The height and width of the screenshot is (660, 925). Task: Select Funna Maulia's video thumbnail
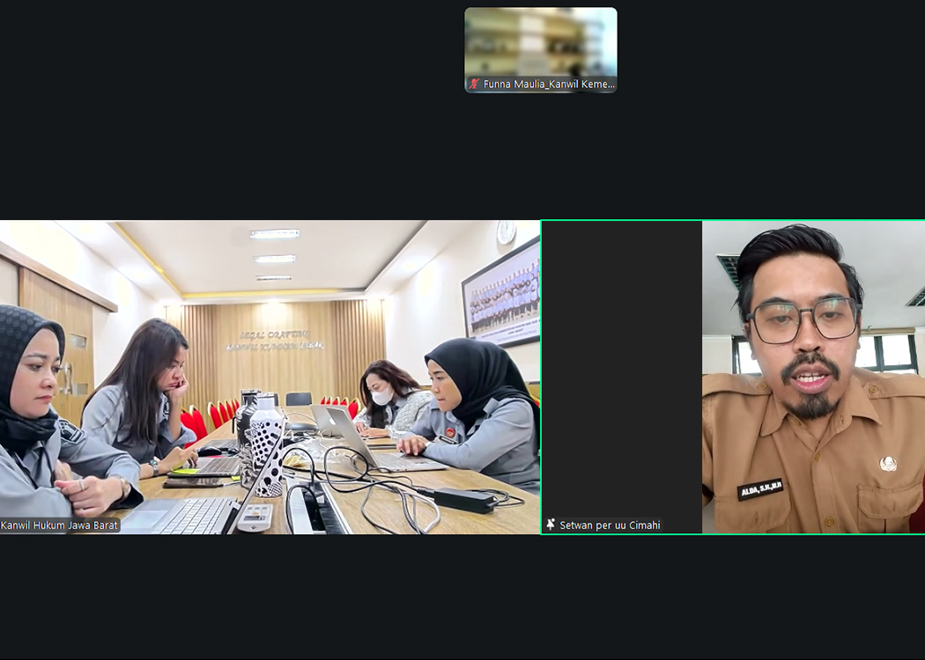click(x=540, y=42)
